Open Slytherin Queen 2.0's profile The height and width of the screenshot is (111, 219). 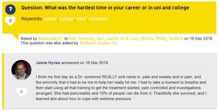(x=98, y=43)
